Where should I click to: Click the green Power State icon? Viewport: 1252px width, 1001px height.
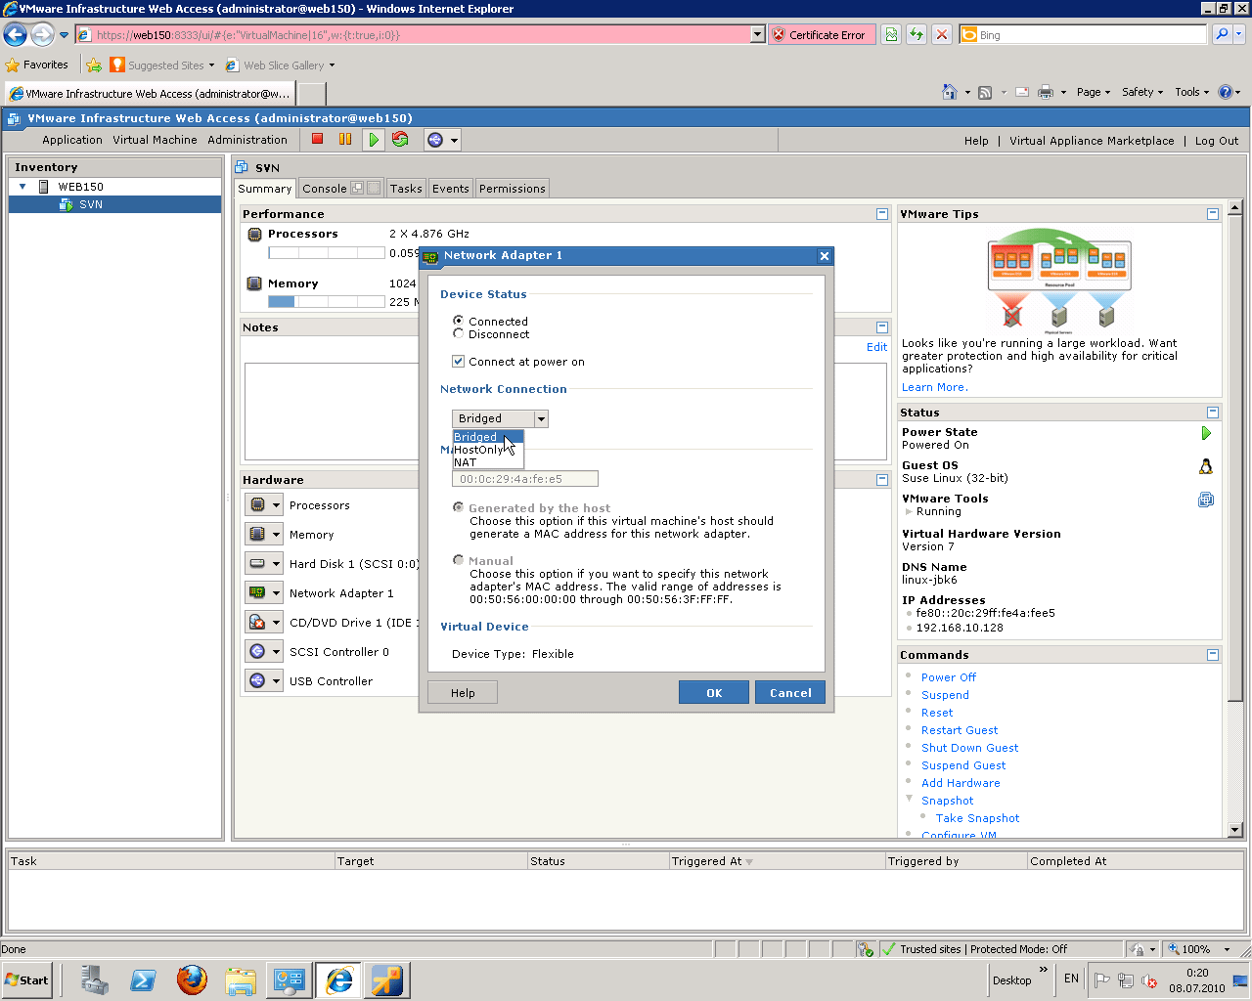pos(1206,433)
